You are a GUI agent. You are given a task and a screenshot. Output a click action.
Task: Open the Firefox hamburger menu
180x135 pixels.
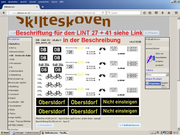tap(176, 13)
